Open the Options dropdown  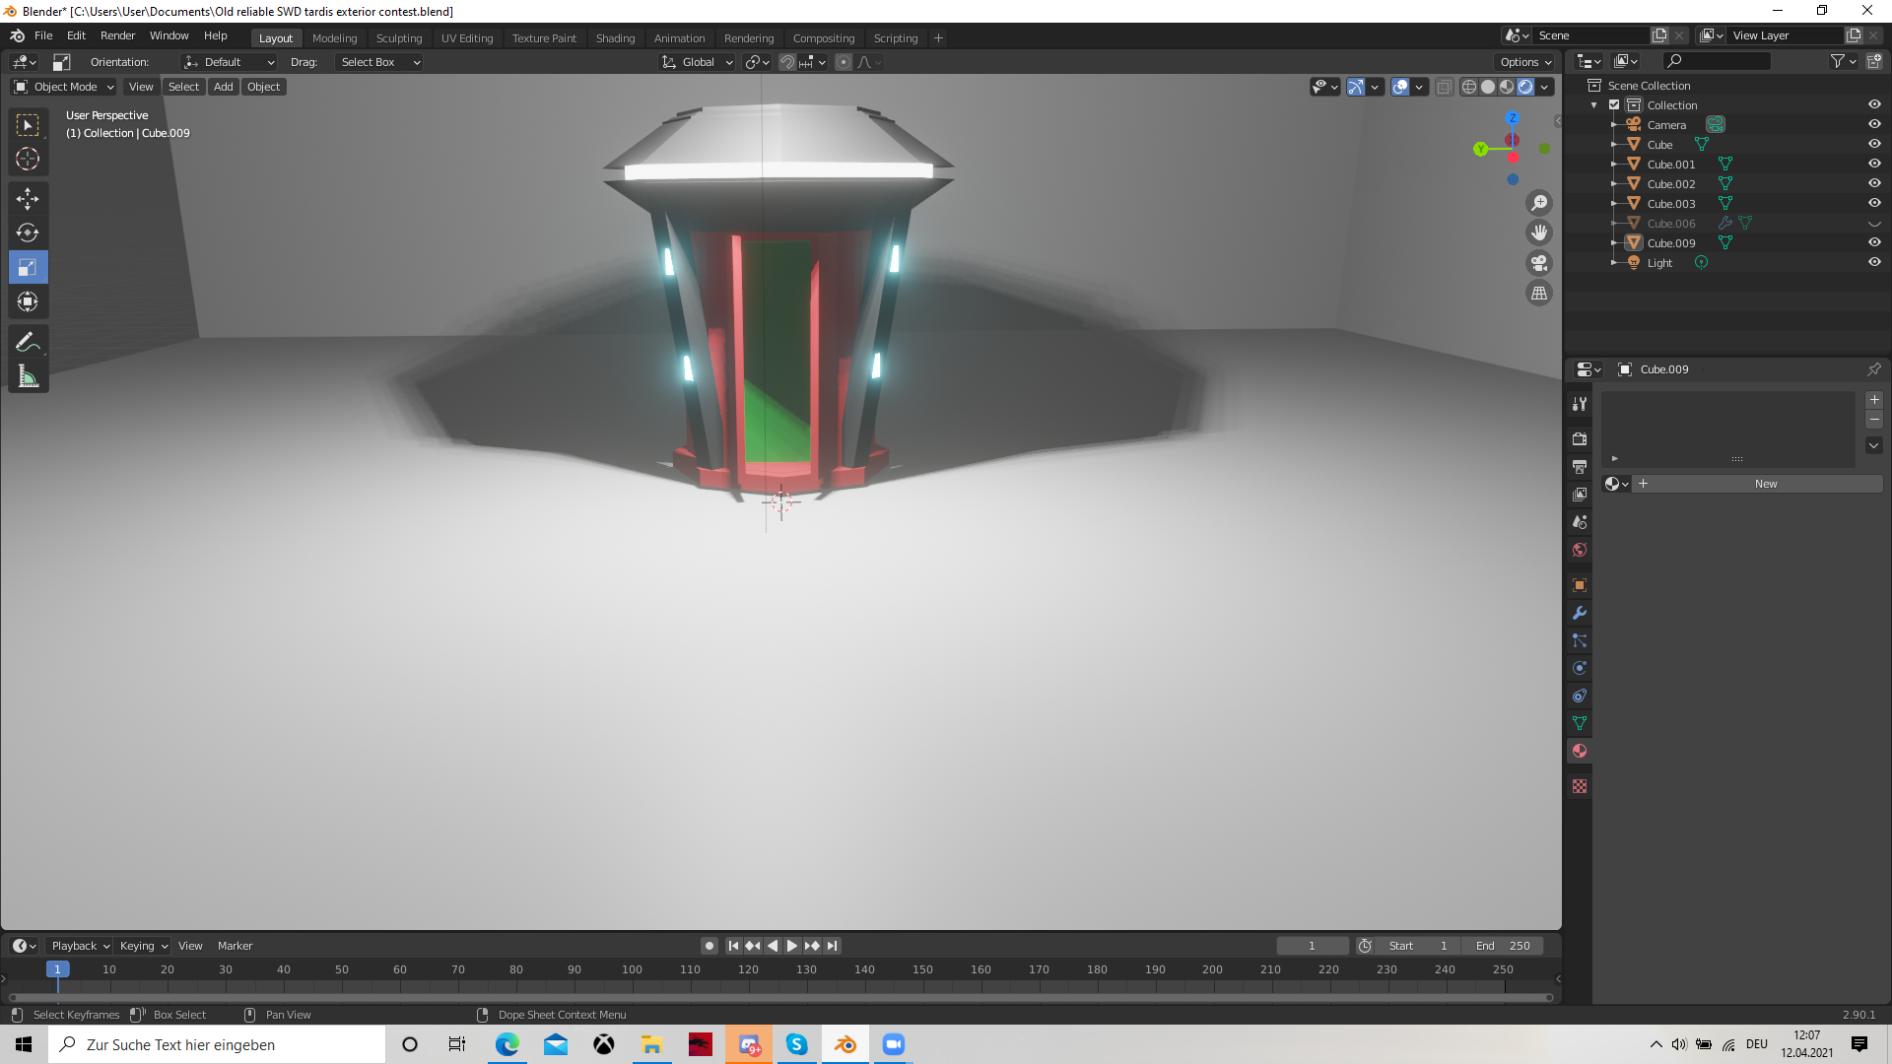(x=1525, y=62)
